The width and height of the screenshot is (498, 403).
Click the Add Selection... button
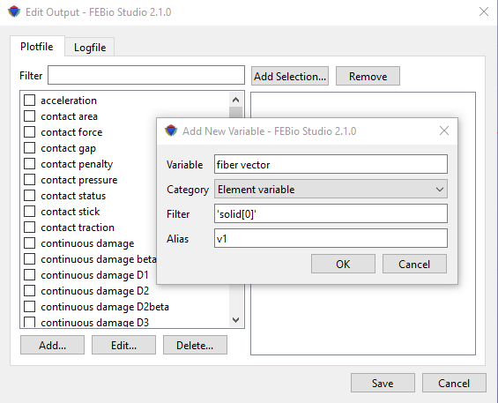pos(290,76)
